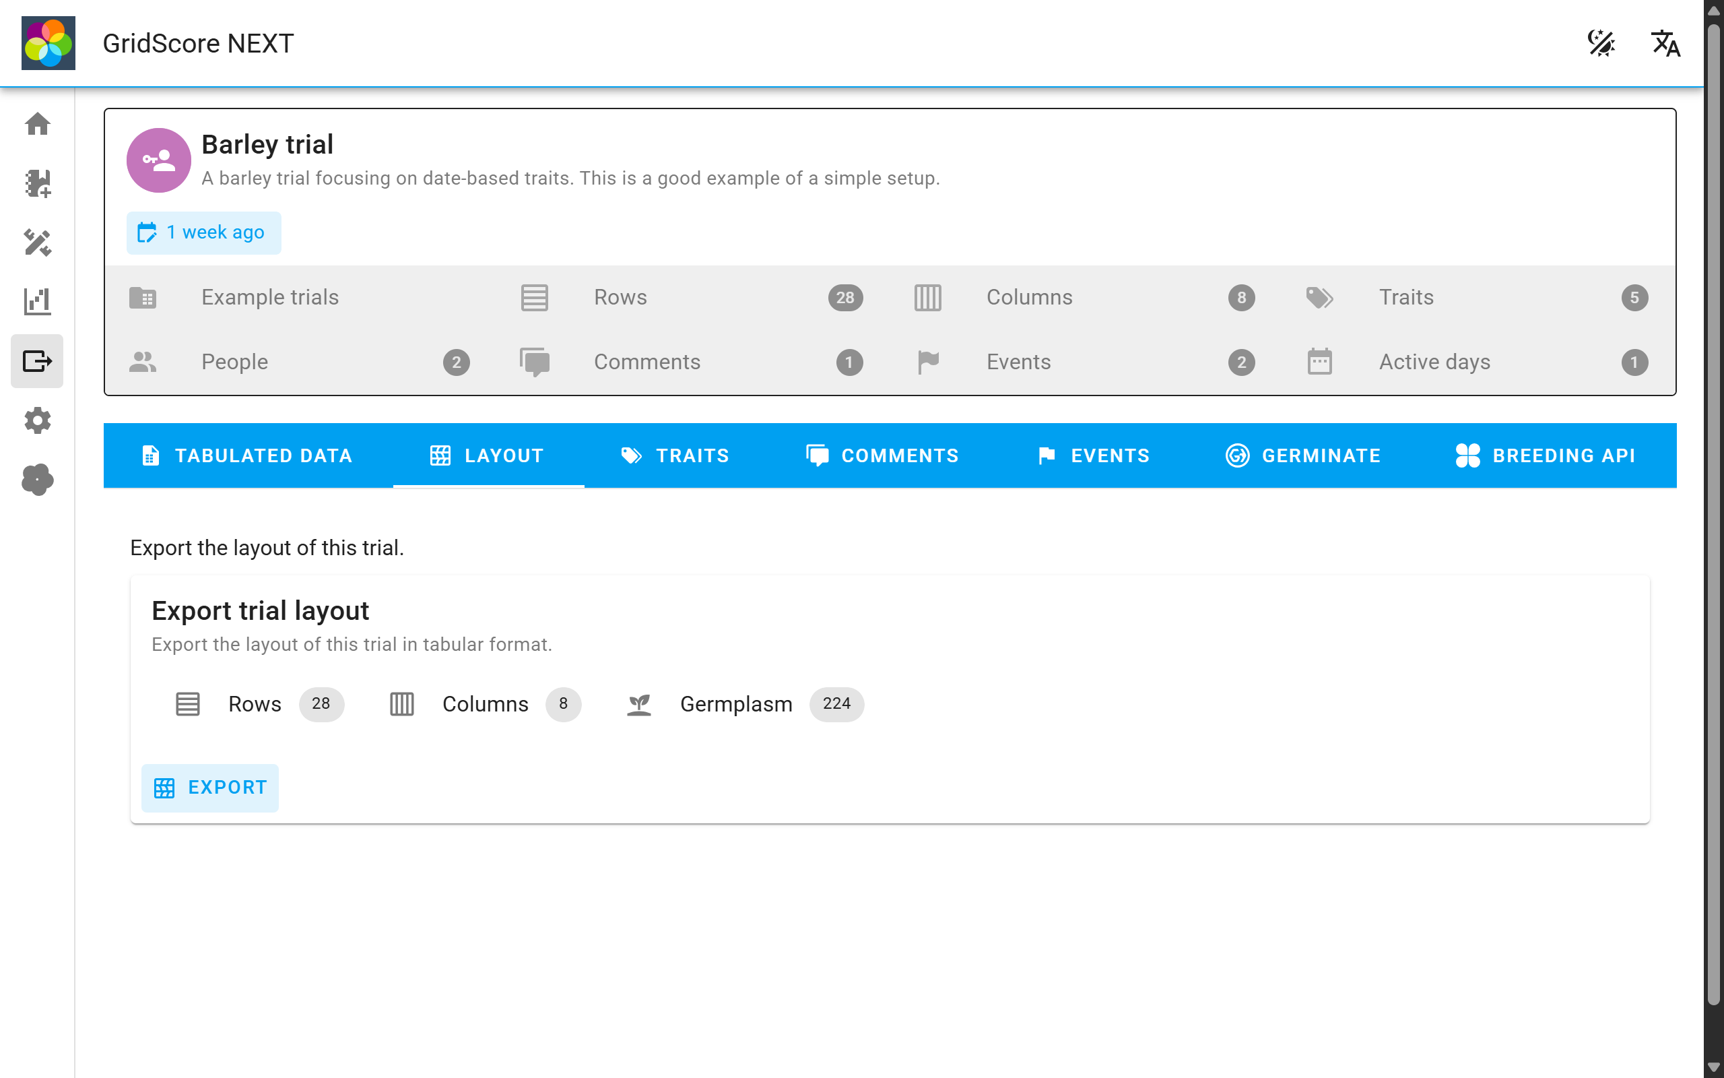Screen dimensions: 1724x1078
Task: Switch to the Tabulated Data tab
Action: [x=246, y=455]
